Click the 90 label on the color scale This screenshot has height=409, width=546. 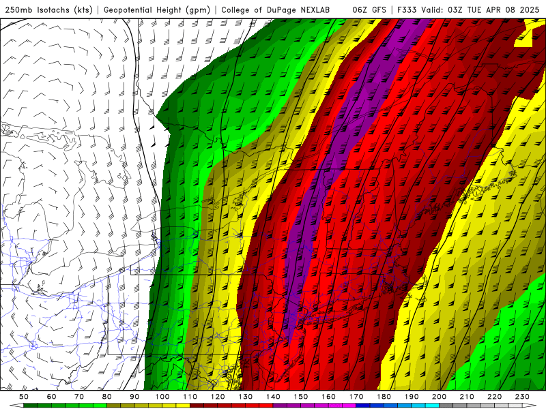coord(134,397)
